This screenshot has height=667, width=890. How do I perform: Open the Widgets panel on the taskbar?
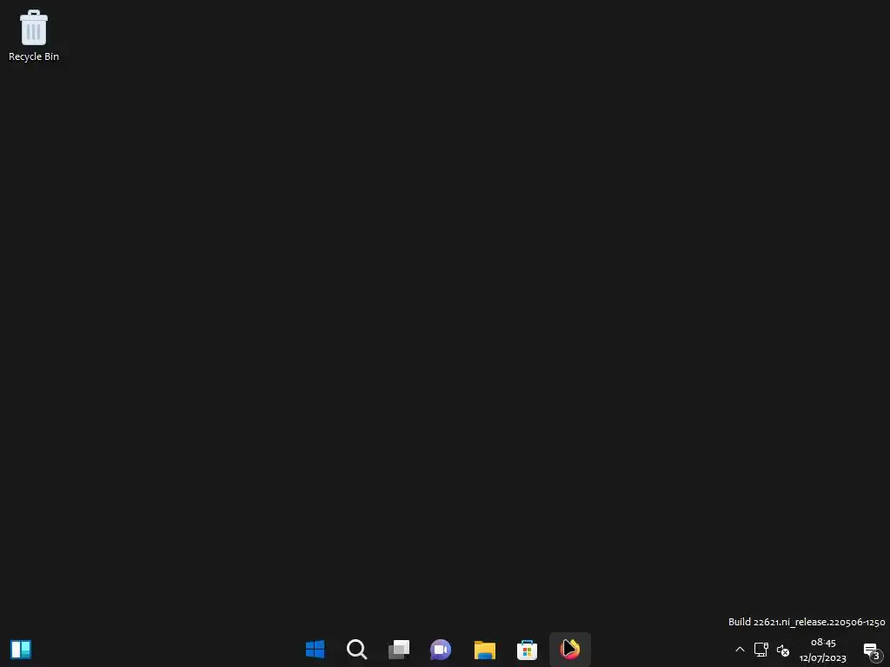[x=21, y=650]
